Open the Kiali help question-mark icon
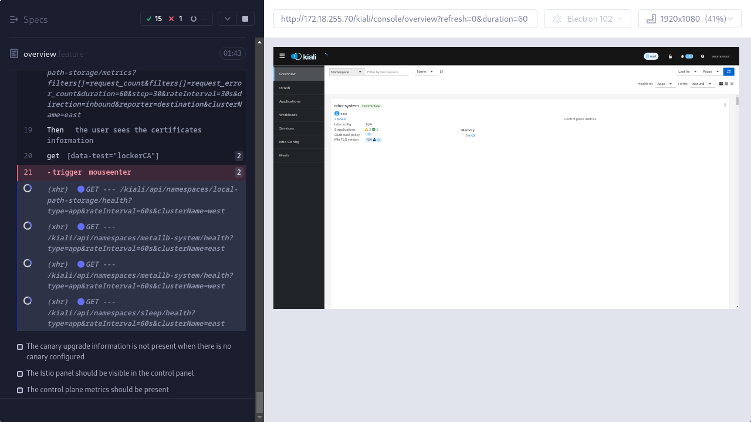The height and width of the screenshot is (422, 751). point(702,56)
